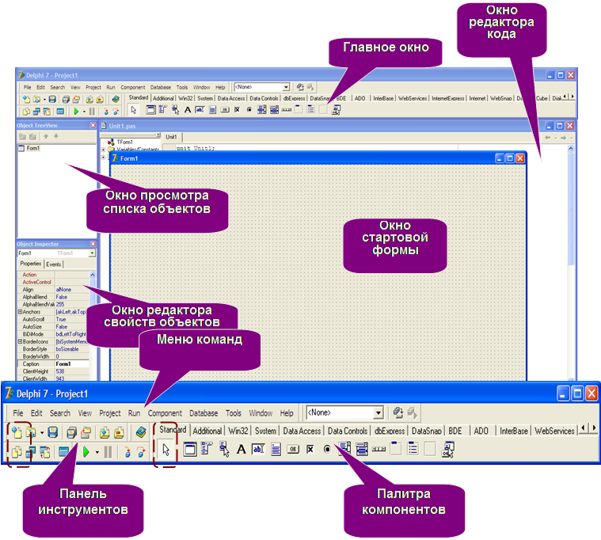Switch to Data Controls tab in enlarged palette
601x540 pixels.
click(348, 431)
